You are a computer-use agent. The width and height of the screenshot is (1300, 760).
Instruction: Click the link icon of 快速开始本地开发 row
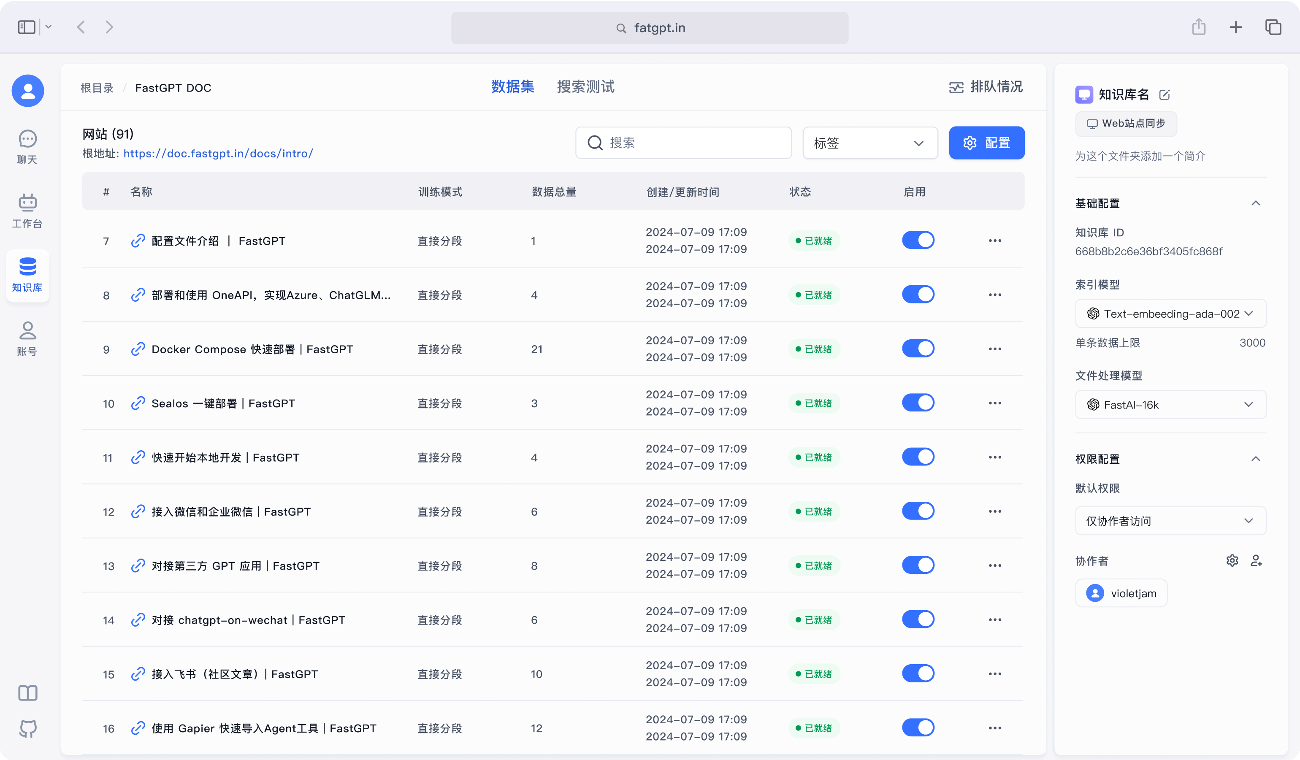click(x=138, y=457)
